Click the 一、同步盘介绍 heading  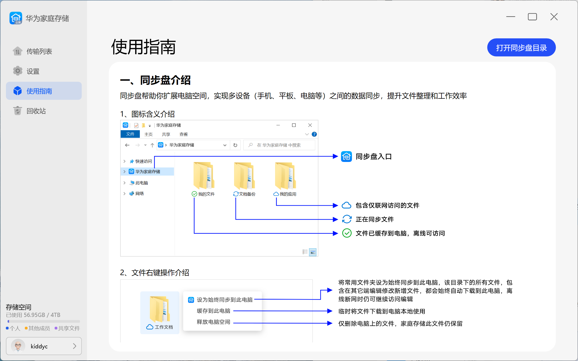(155, 80)
